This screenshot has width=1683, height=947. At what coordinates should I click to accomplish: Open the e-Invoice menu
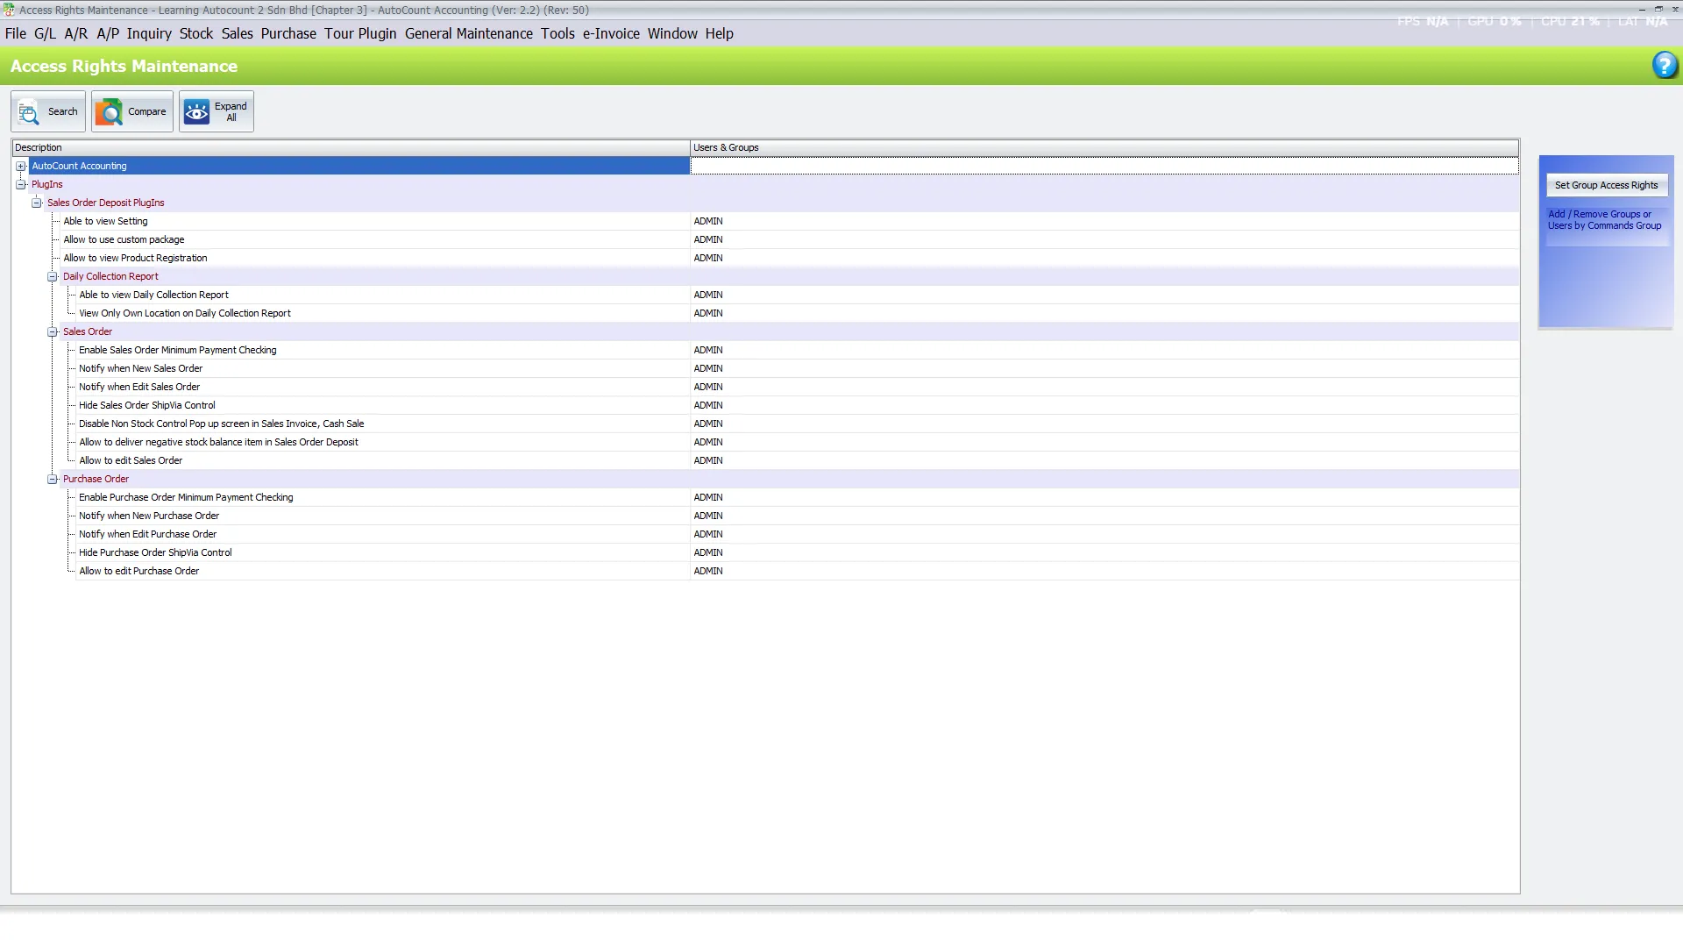[x=611, y=33]
